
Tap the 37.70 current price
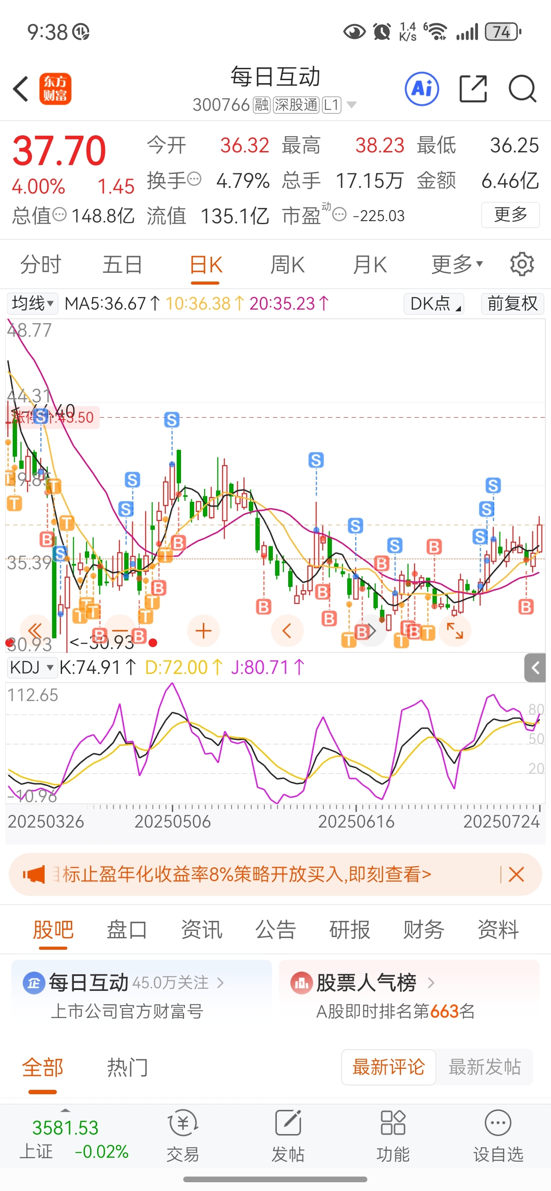click(59, 151)
